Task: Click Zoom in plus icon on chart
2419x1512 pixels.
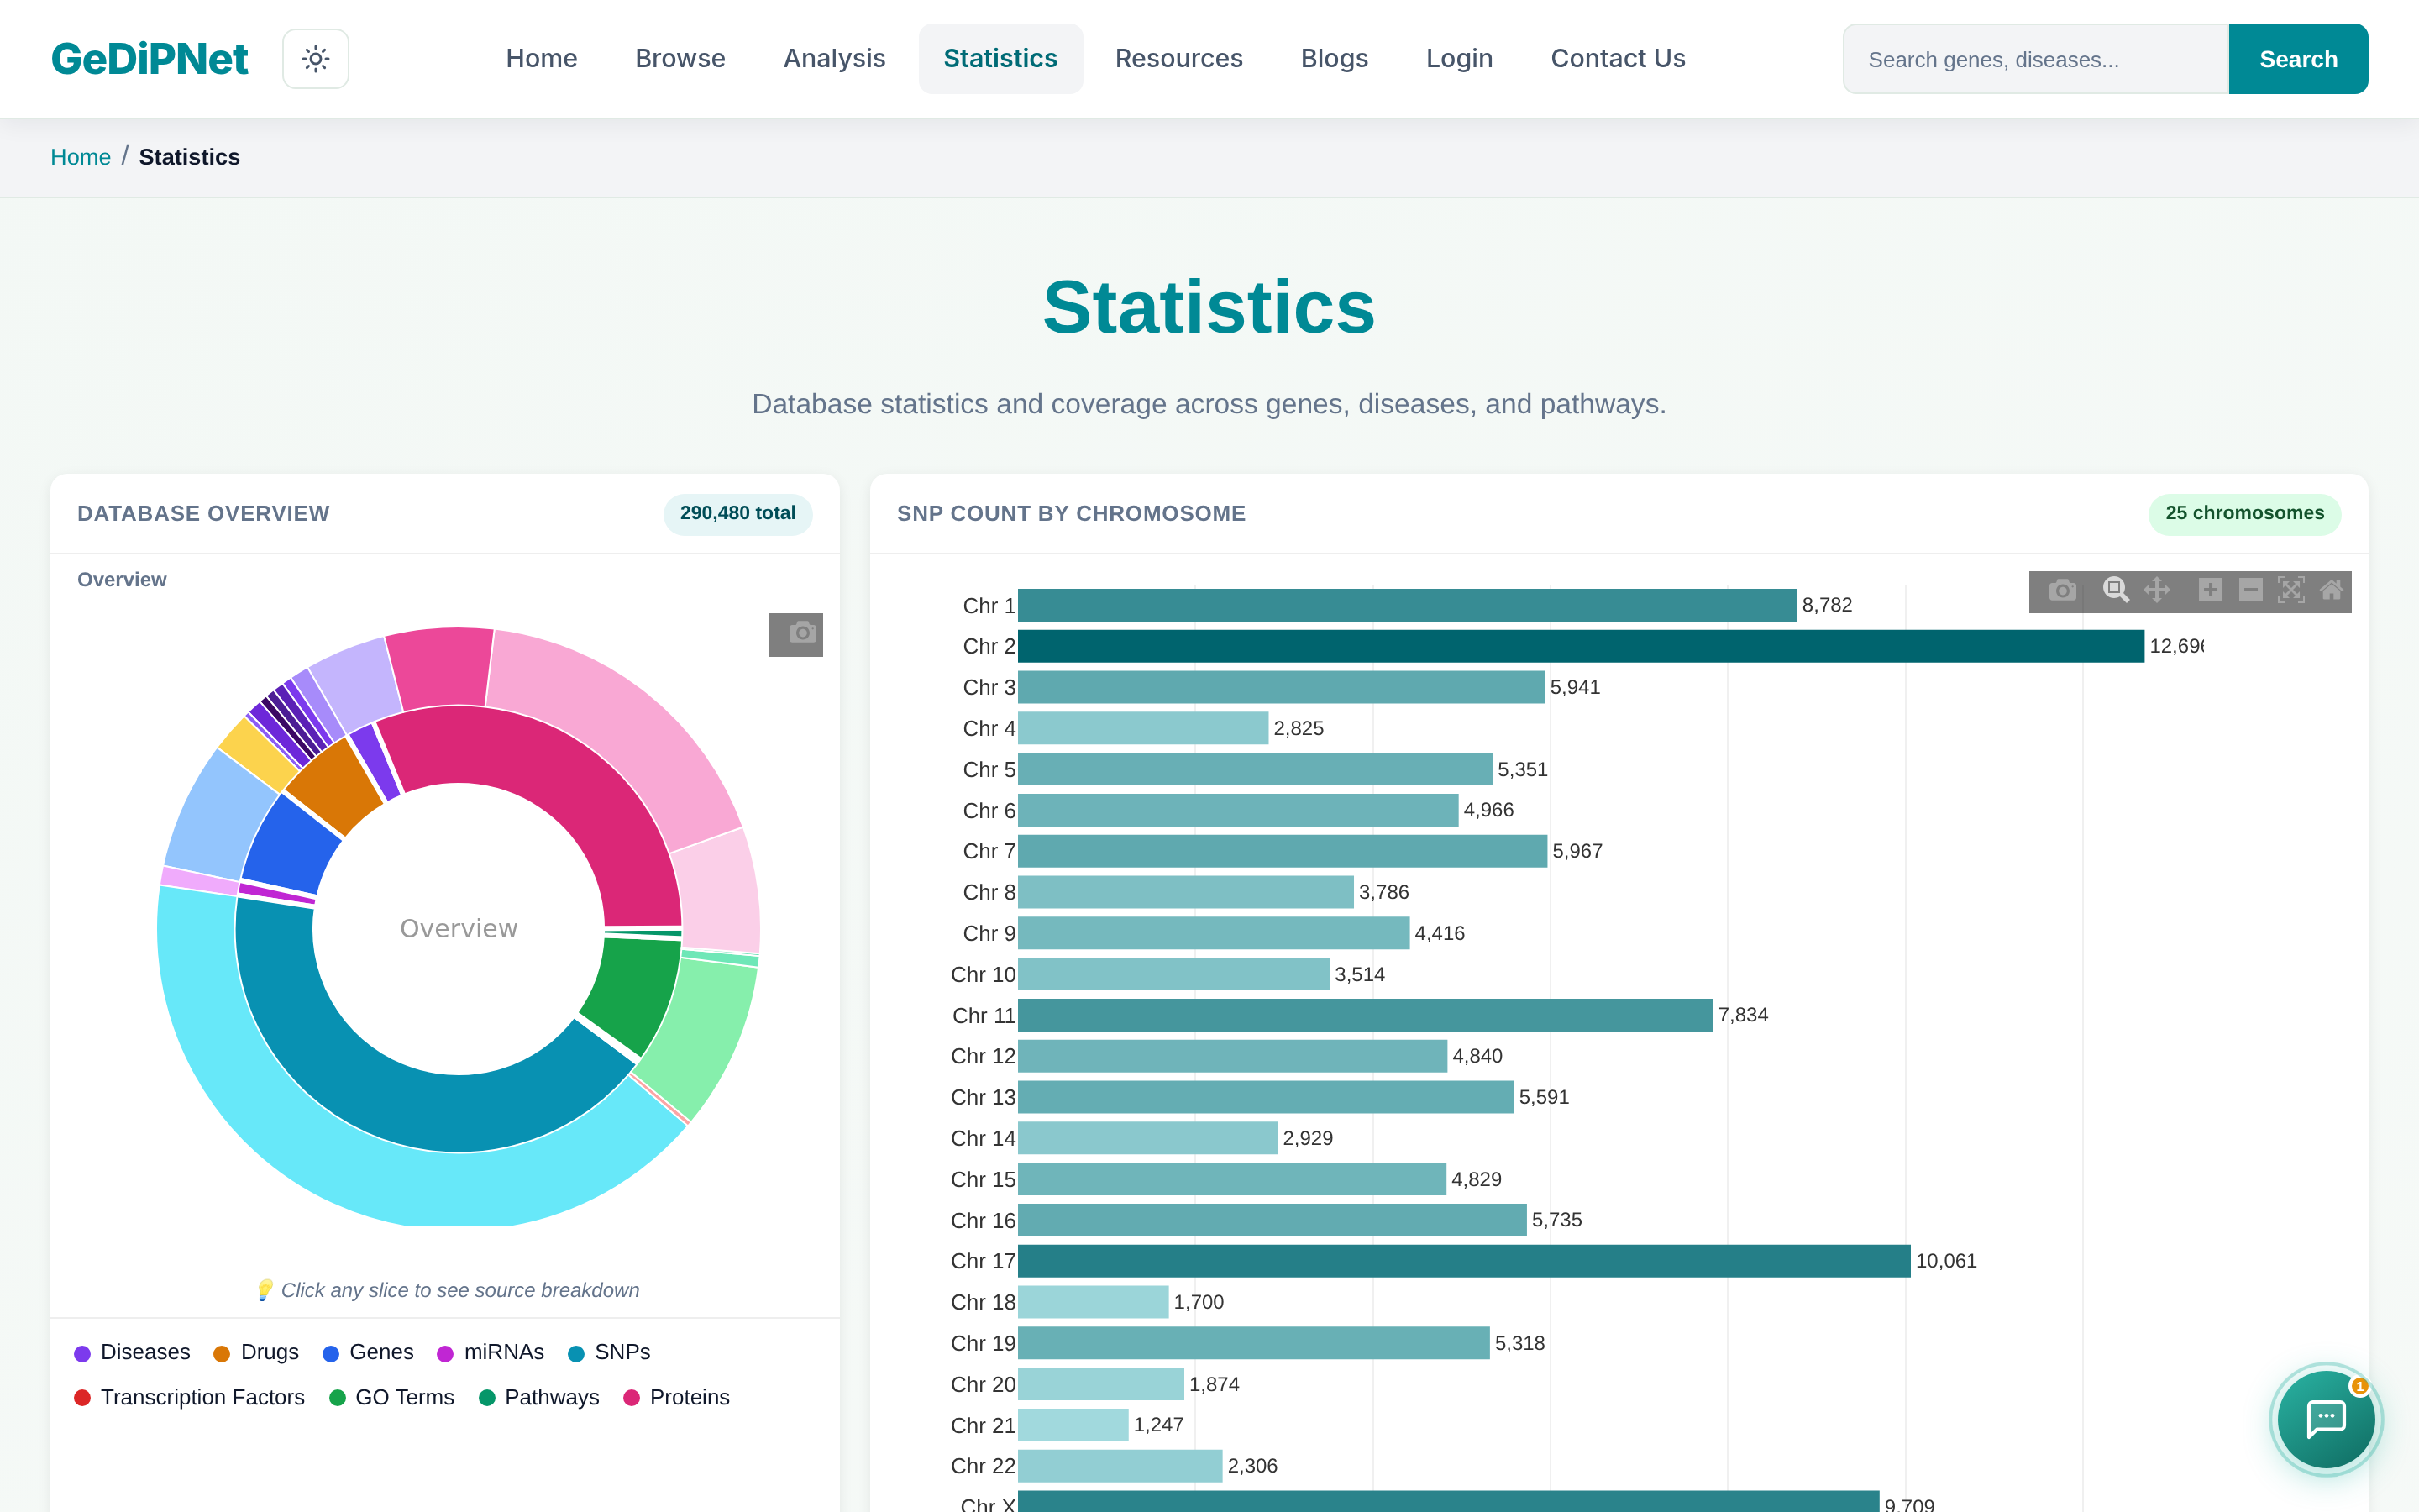Action: pyautogui.click(x=2210, y=591)
